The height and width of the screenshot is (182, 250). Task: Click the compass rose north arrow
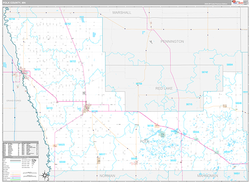click(x=45, y=175)
